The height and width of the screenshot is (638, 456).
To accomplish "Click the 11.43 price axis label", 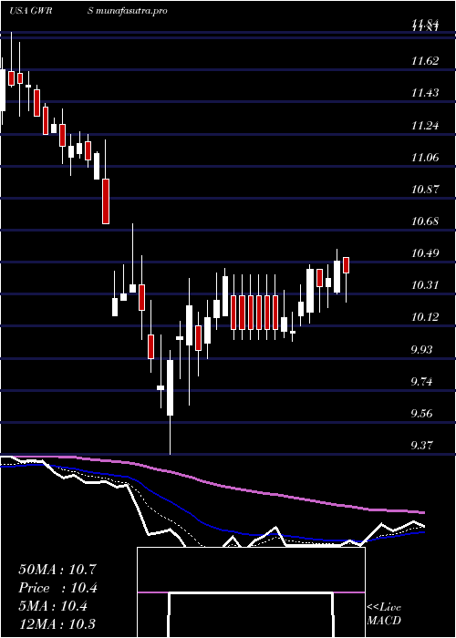I will [425, 93].
